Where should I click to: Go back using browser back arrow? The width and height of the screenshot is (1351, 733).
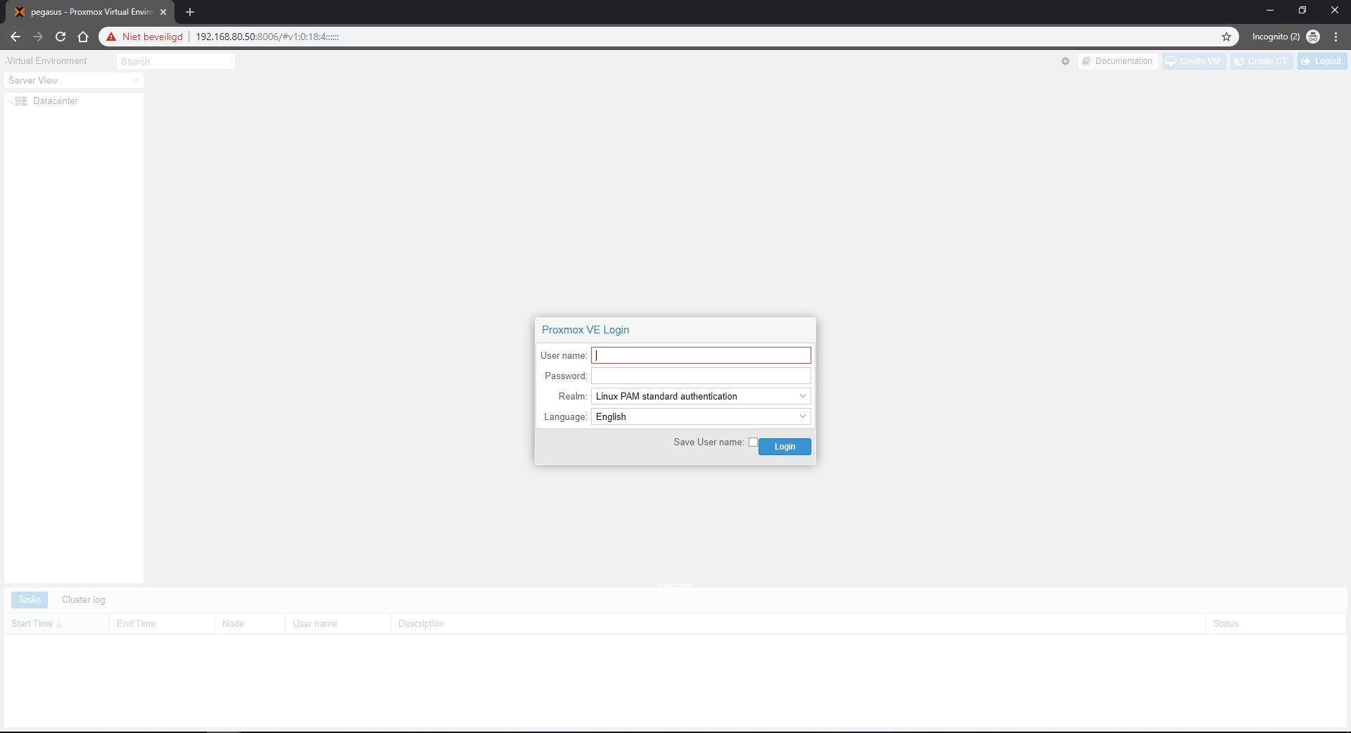point(15,37)
